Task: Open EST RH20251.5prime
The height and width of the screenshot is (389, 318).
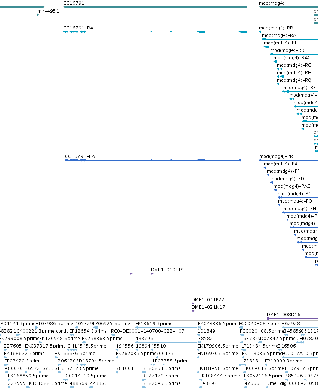Action: (x=161, y=368)
